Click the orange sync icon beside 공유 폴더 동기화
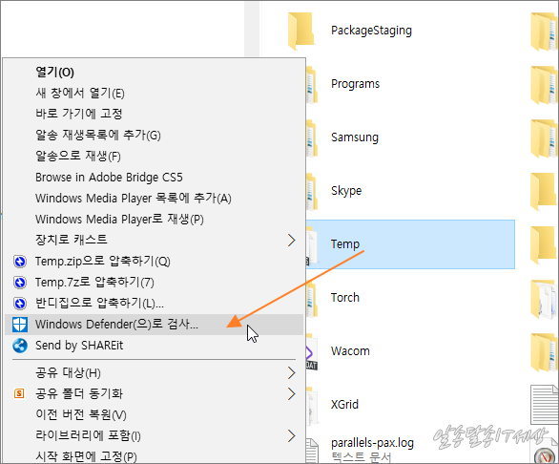 click(x=19, y=393)
